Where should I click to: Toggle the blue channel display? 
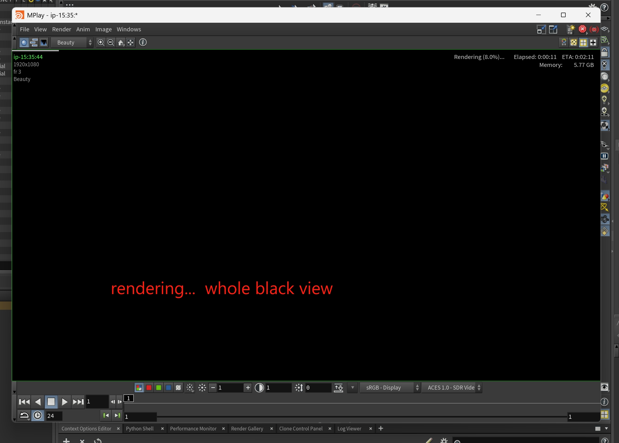168,388
